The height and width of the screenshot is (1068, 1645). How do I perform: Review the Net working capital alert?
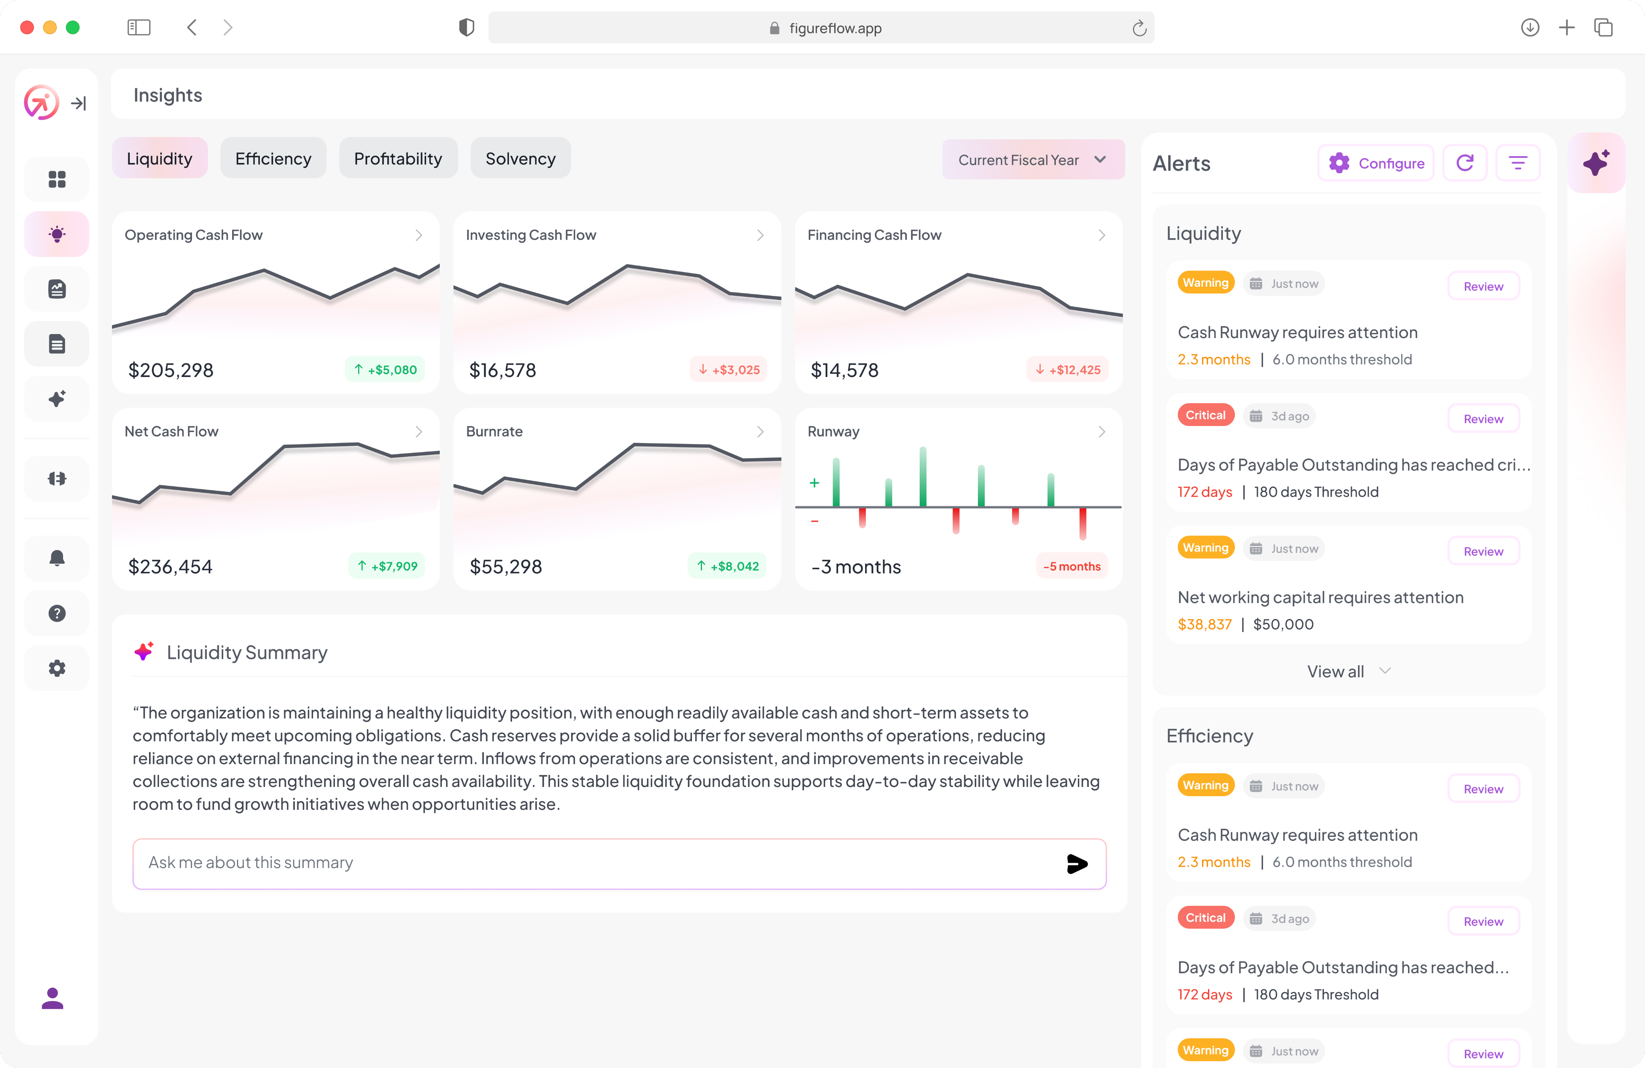coord(1483,551)
